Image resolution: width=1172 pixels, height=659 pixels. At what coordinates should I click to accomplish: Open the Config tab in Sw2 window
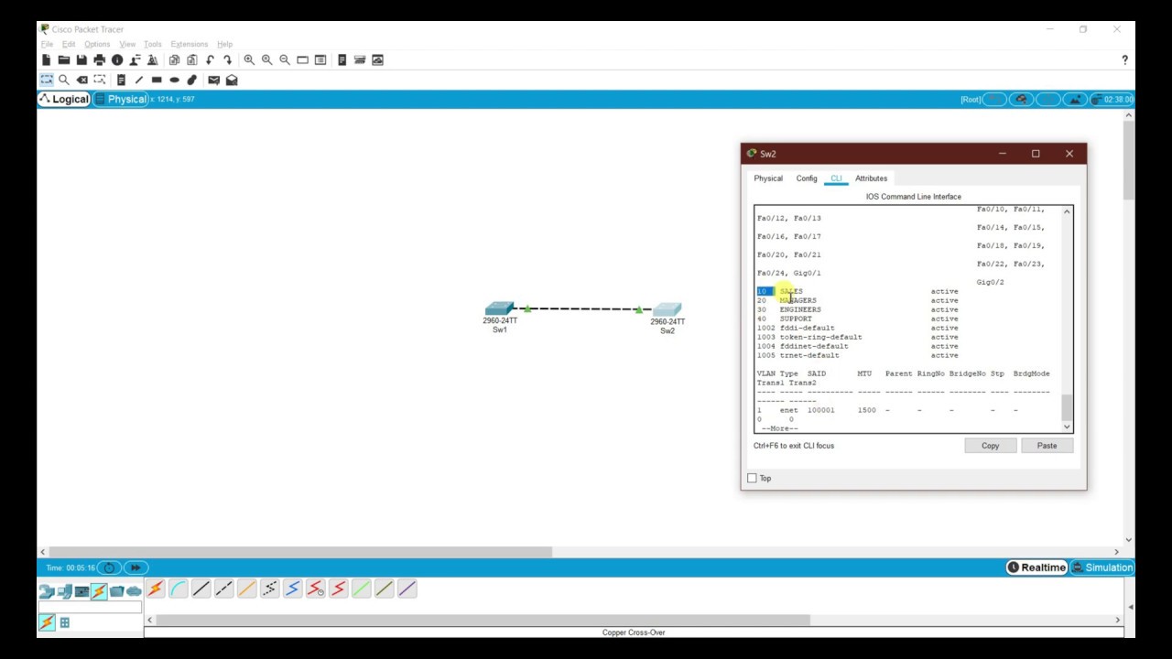tap(807, 178)
